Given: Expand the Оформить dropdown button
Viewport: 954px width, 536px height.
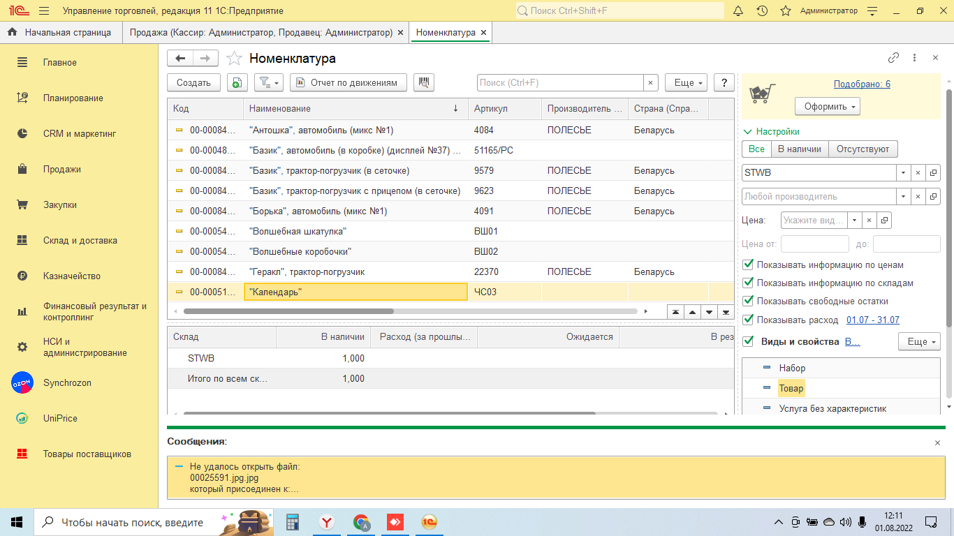Looking at the screenshot, I should pos(828,107).
